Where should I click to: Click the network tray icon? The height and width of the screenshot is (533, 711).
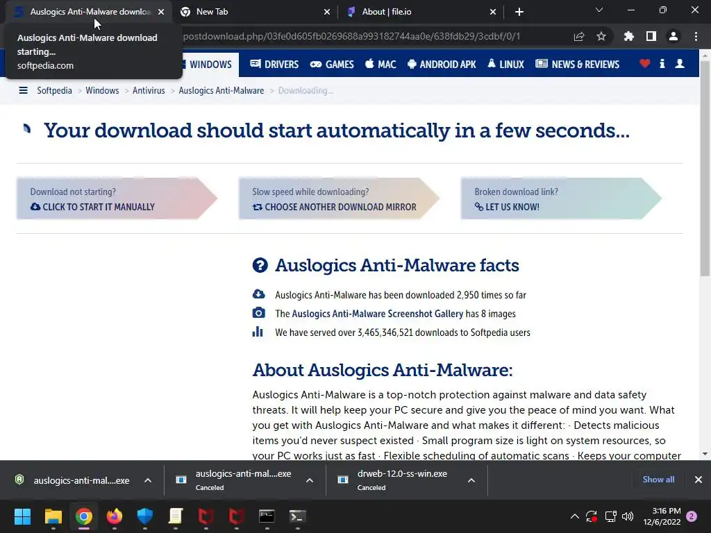coord(610,516)
